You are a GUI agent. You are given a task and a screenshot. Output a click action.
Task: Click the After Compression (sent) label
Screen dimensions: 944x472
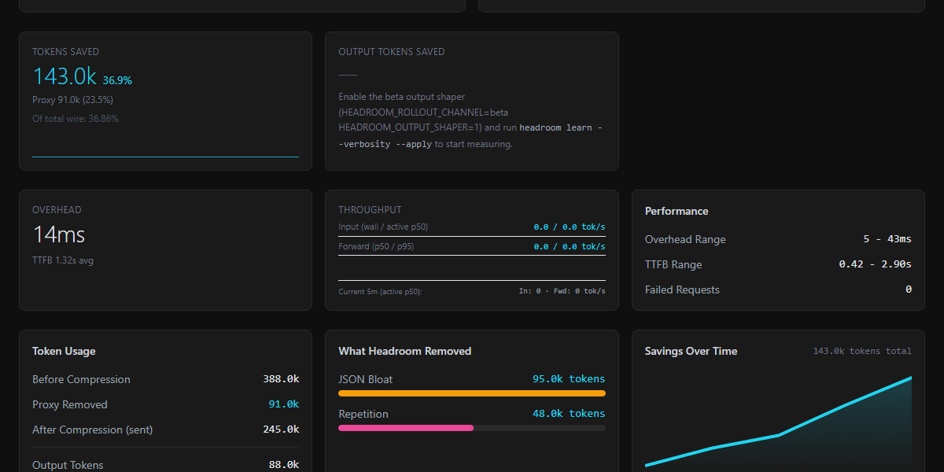tap(93, 430)
